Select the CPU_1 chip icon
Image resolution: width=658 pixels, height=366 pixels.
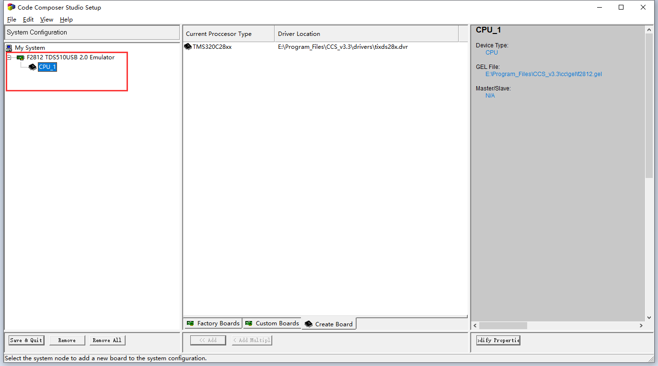click(32, 67)
